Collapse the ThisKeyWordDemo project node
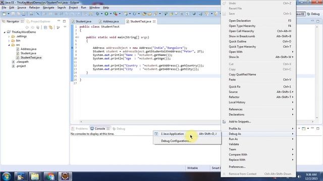The width and height of the screenshot is (323, 181). pyautogui.click(x=5, y=32)
